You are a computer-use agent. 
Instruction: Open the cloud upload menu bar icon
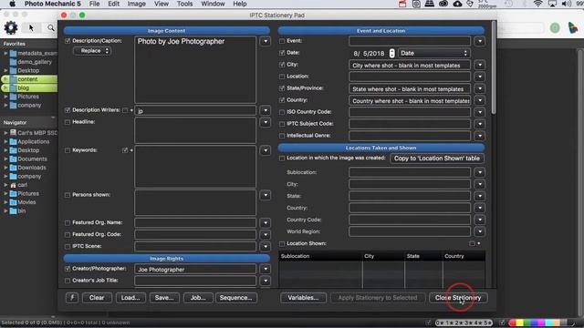coord(457,4)
